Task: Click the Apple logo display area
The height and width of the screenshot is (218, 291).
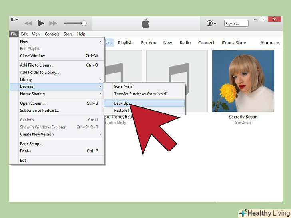Action: pos(145,23)
